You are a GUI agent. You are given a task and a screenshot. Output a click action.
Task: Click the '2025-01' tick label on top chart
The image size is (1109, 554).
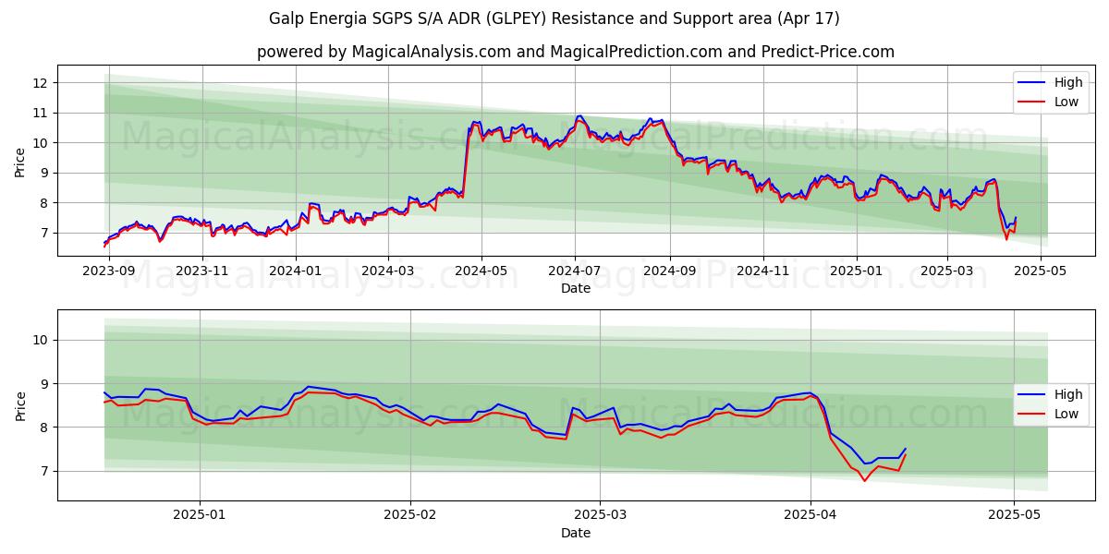point(856,271)
